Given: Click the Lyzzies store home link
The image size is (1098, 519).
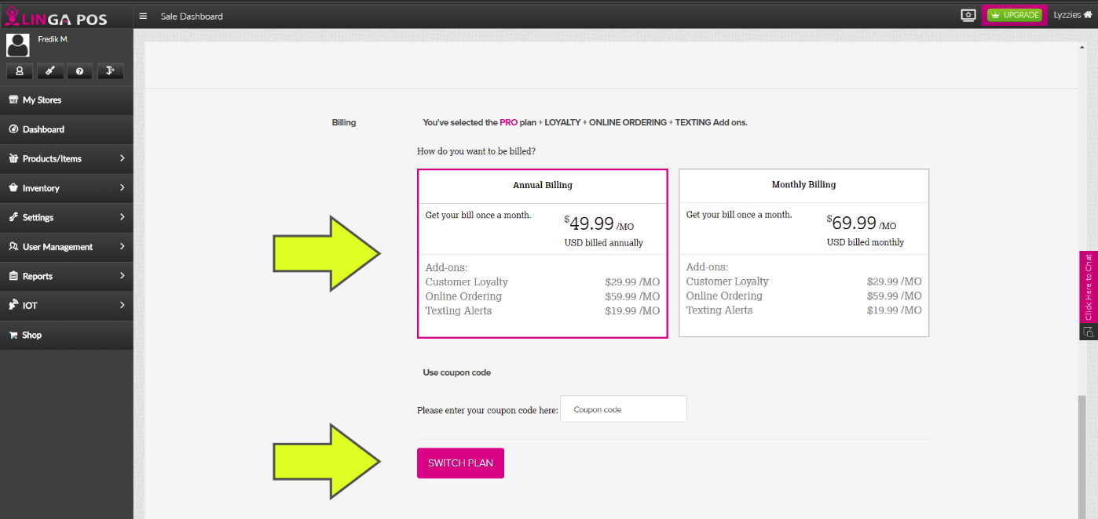Looking at the screenshot, I should (x=1072, y=15).
